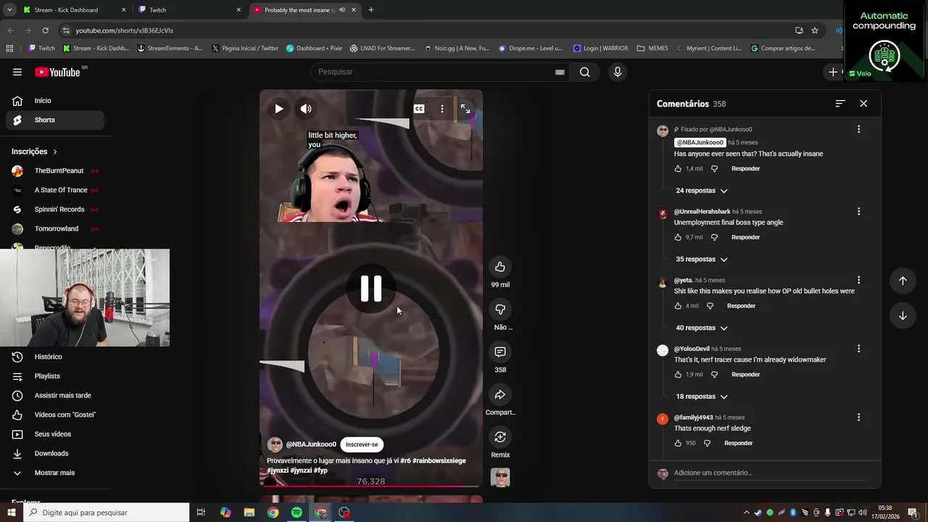Dislike the Short with thumbs down

pyautogui.click(x=500, y=310)
